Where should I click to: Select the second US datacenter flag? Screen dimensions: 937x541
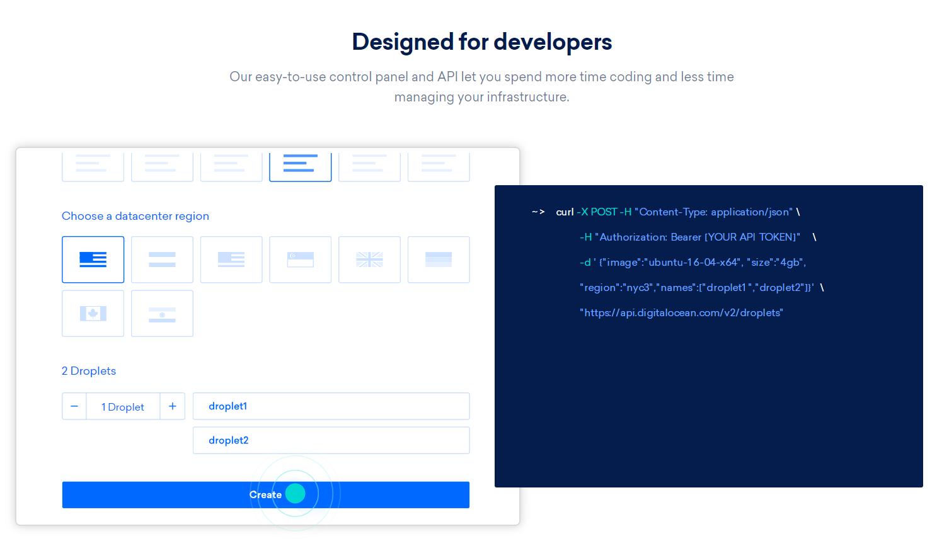(231, 259)
